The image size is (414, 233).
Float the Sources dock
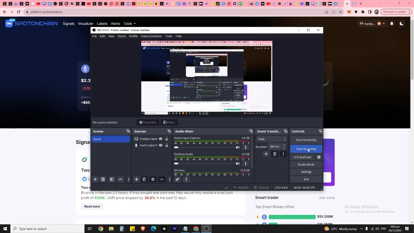click(169, 131)
